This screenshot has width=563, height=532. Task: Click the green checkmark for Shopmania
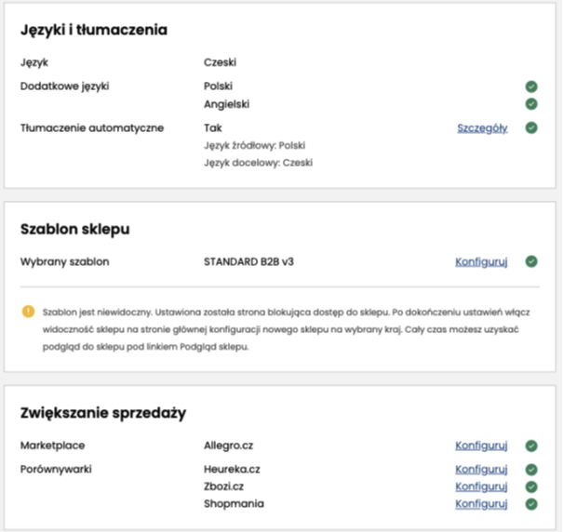coord(531,504)
